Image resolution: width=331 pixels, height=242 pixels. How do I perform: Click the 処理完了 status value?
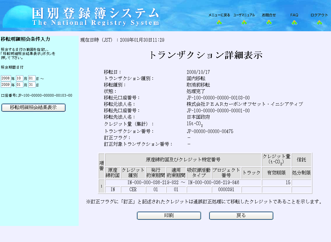[196, 91]
